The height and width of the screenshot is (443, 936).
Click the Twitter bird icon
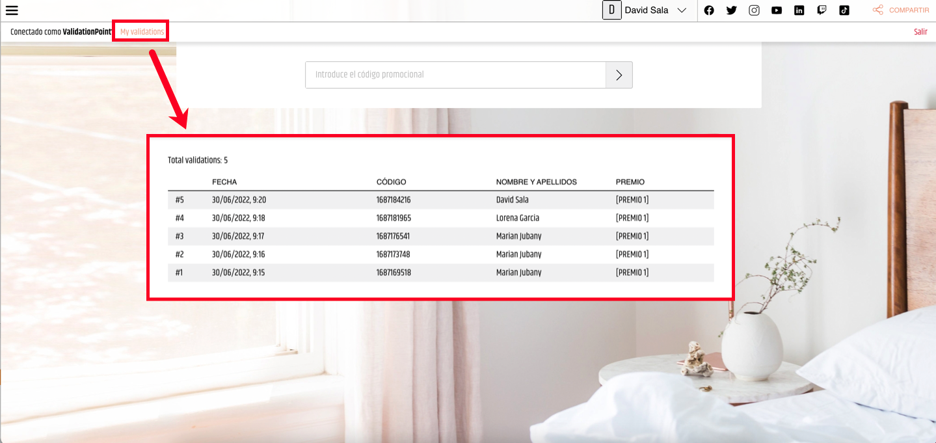(x=731, y=10)
